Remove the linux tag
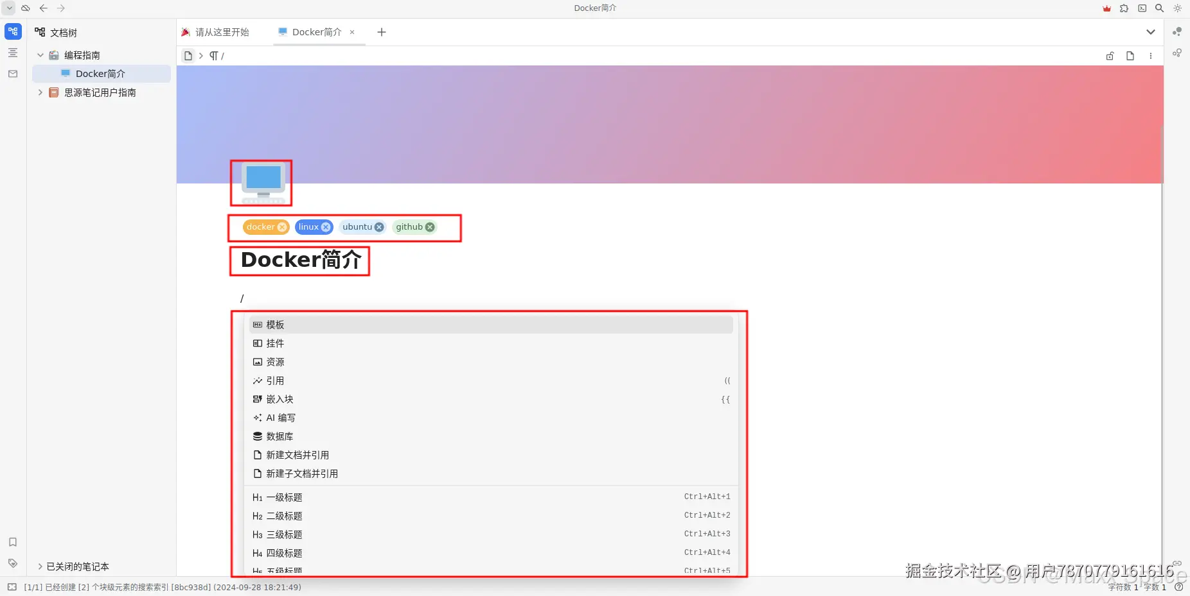The width and height of the screenshot is (1190, 596). [326, 227]
